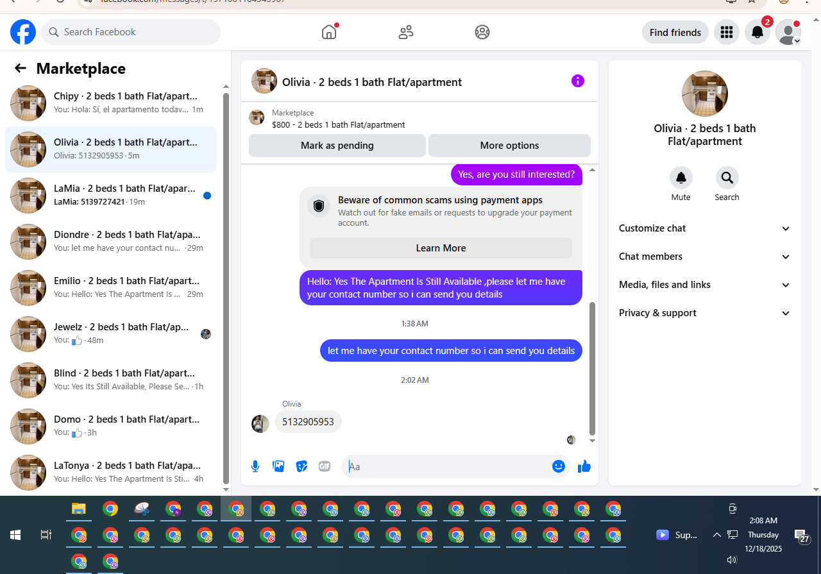Screen dimensions: 821x574
Task: Click the conversation list scrollbar
Action: click(x=226, y=289)
